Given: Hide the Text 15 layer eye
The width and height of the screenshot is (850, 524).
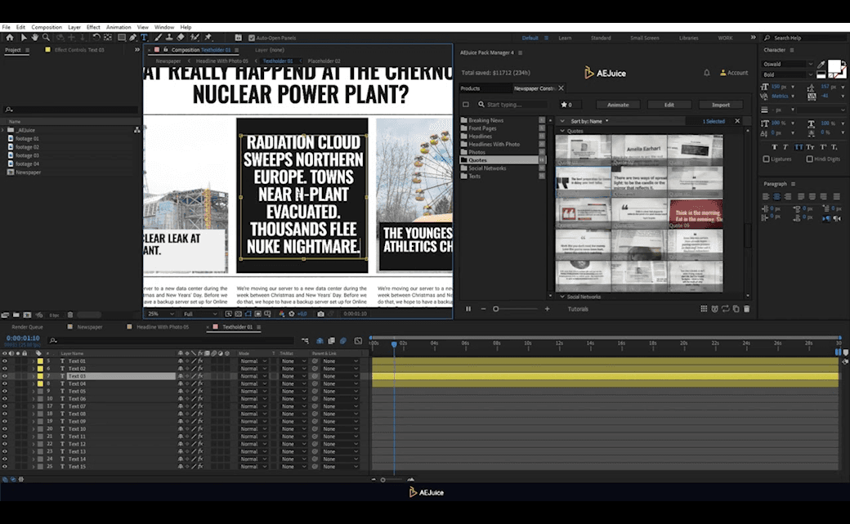Looking at the screenshot, I should pos(5,467).
